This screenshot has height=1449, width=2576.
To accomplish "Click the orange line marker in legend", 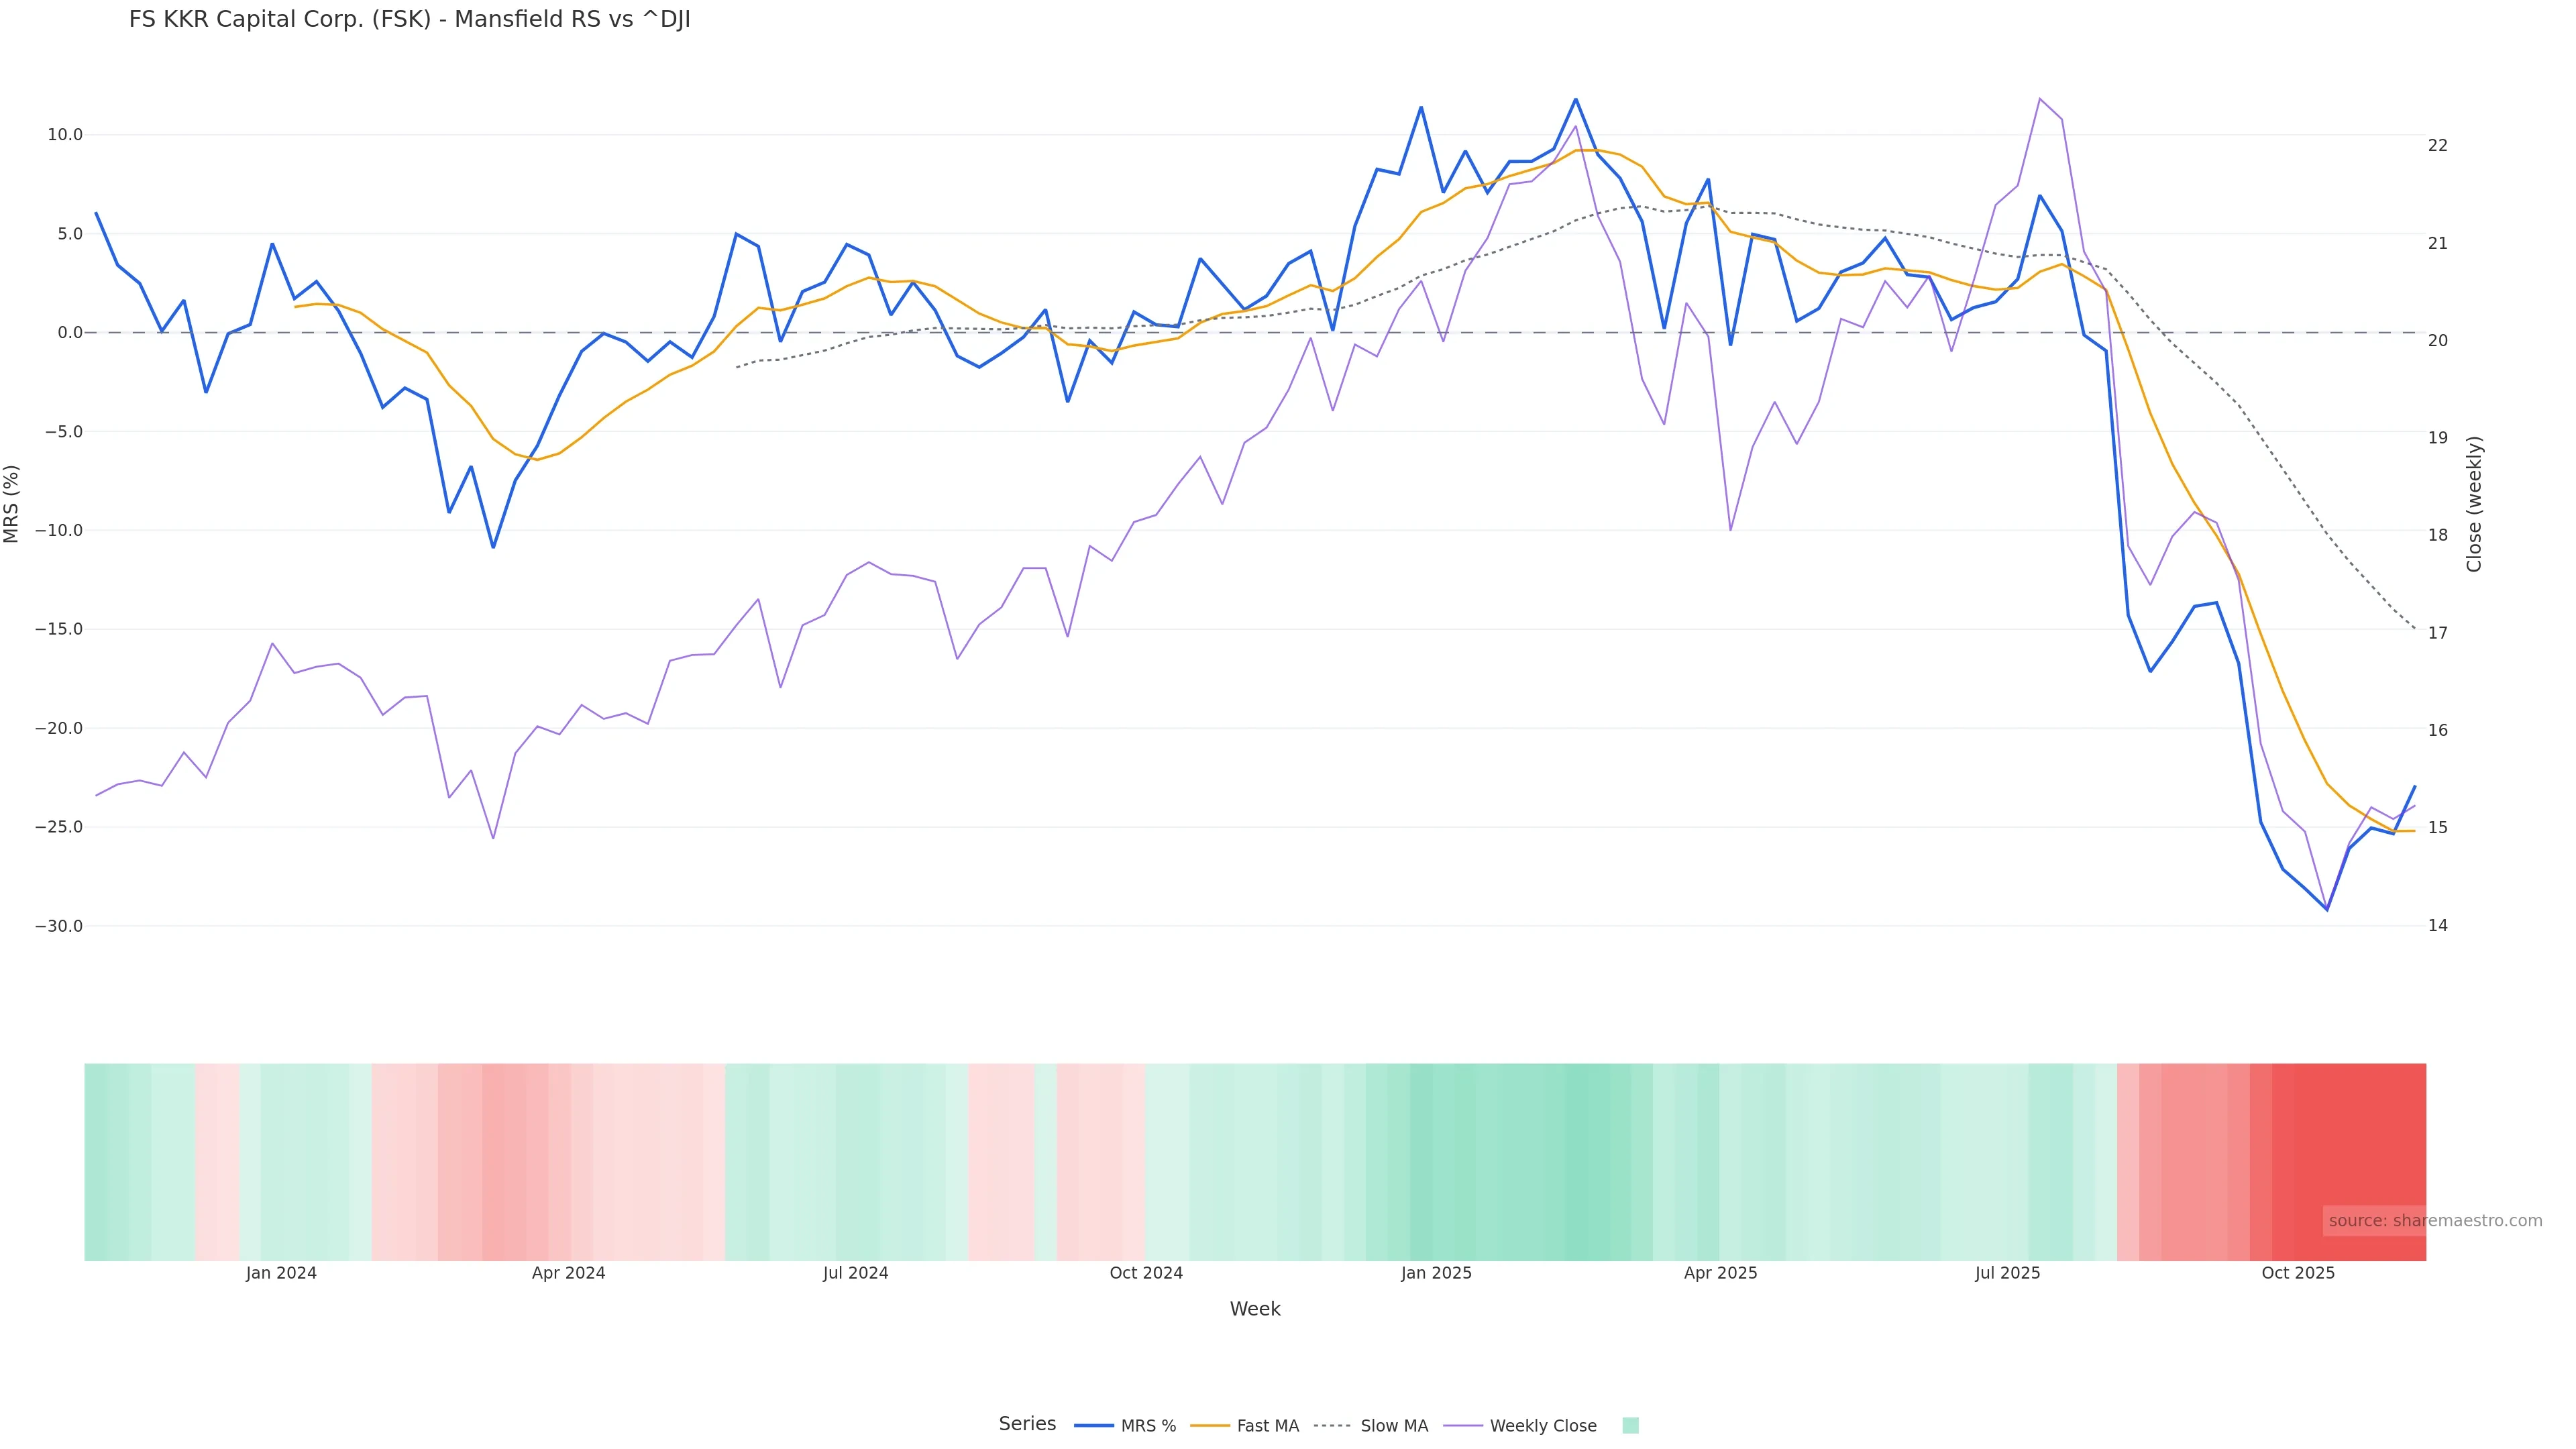I will (x=1210, y=1426).
